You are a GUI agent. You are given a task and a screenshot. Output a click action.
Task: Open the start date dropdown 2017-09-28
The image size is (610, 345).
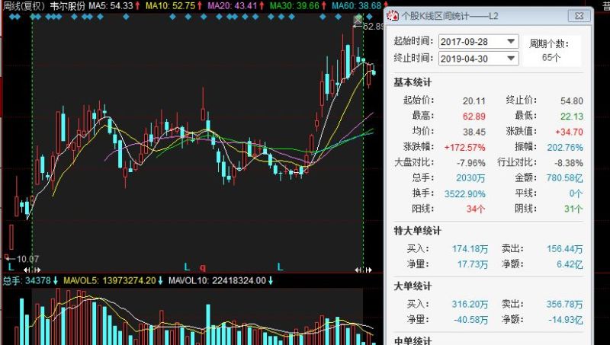click(x=511, y=41)
